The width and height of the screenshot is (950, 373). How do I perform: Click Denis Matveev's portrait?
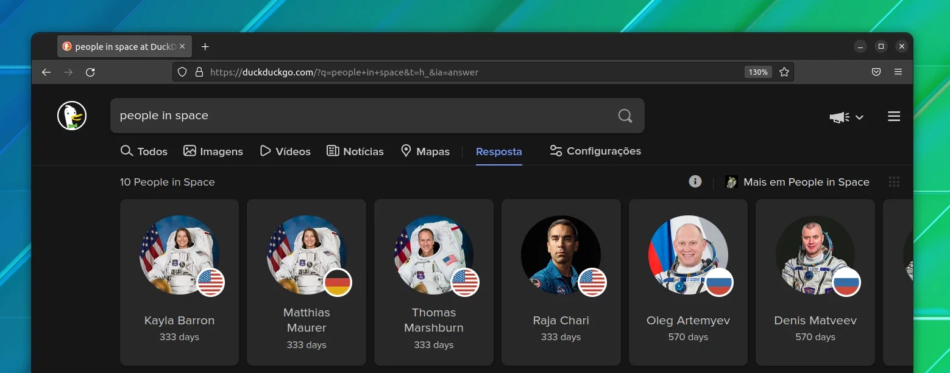click(x=815, y=255)
